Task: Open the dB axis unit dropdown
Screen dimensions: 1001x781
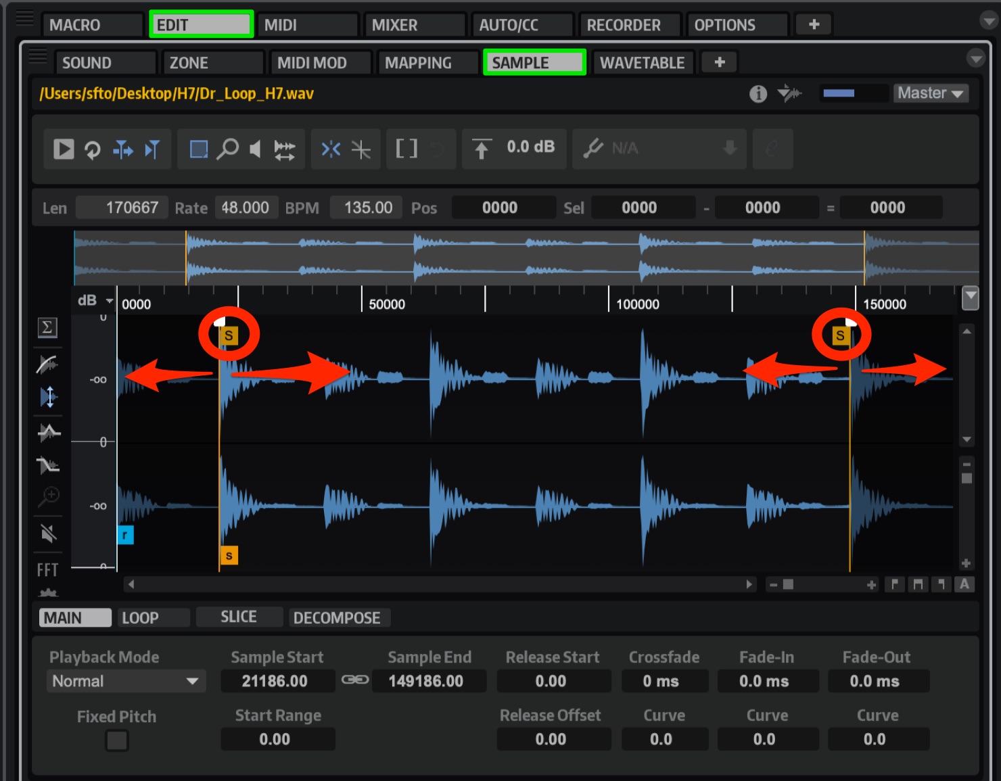Action: click(95, 300)
